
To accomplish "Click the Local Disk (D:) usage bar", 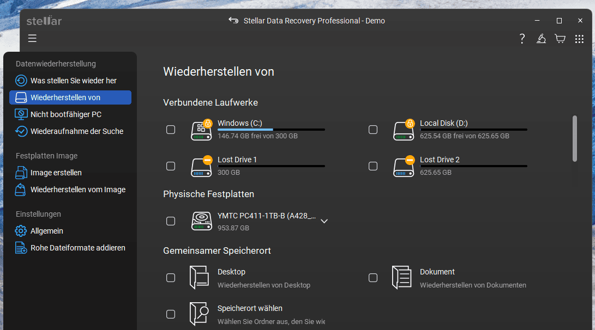I will 473,130.
